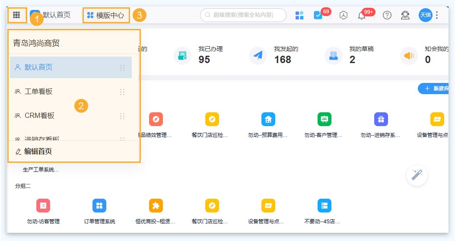Click the drag handle beside 默认首页
The height and width of the screenshot is (241, 455).
(122, 68)
